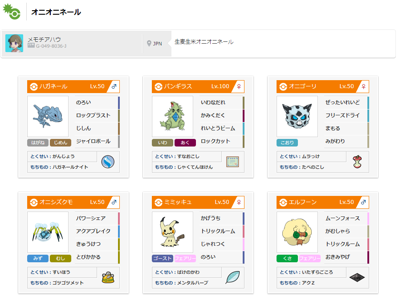Image resolution: width=399 pixels, height=297 pixels.
Task: Click the move ぜったいれいど
Action: click(x=342, y=102)
